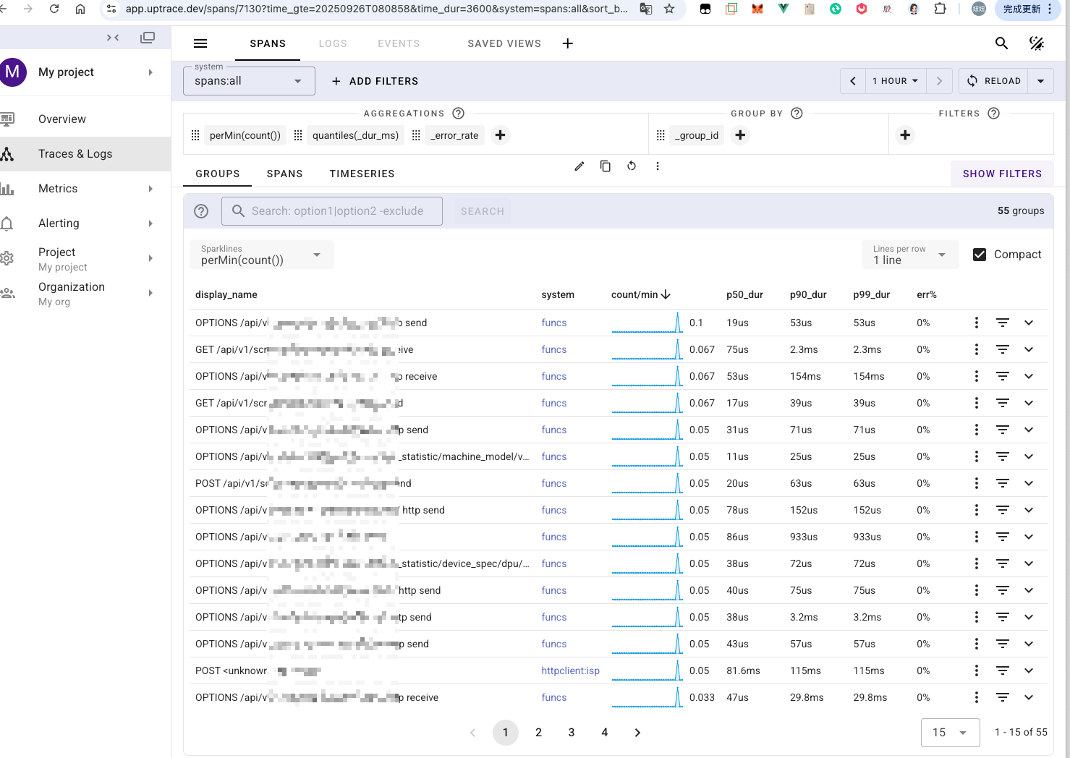Click the pencil edit query icon
This screenshot has width=1070, height=758.
pyautogui.click(x=579, y=166)
